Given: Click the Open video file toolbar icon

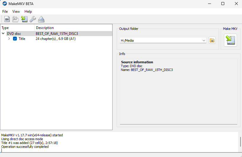Looking at the screenshot, I should point(7,19).
